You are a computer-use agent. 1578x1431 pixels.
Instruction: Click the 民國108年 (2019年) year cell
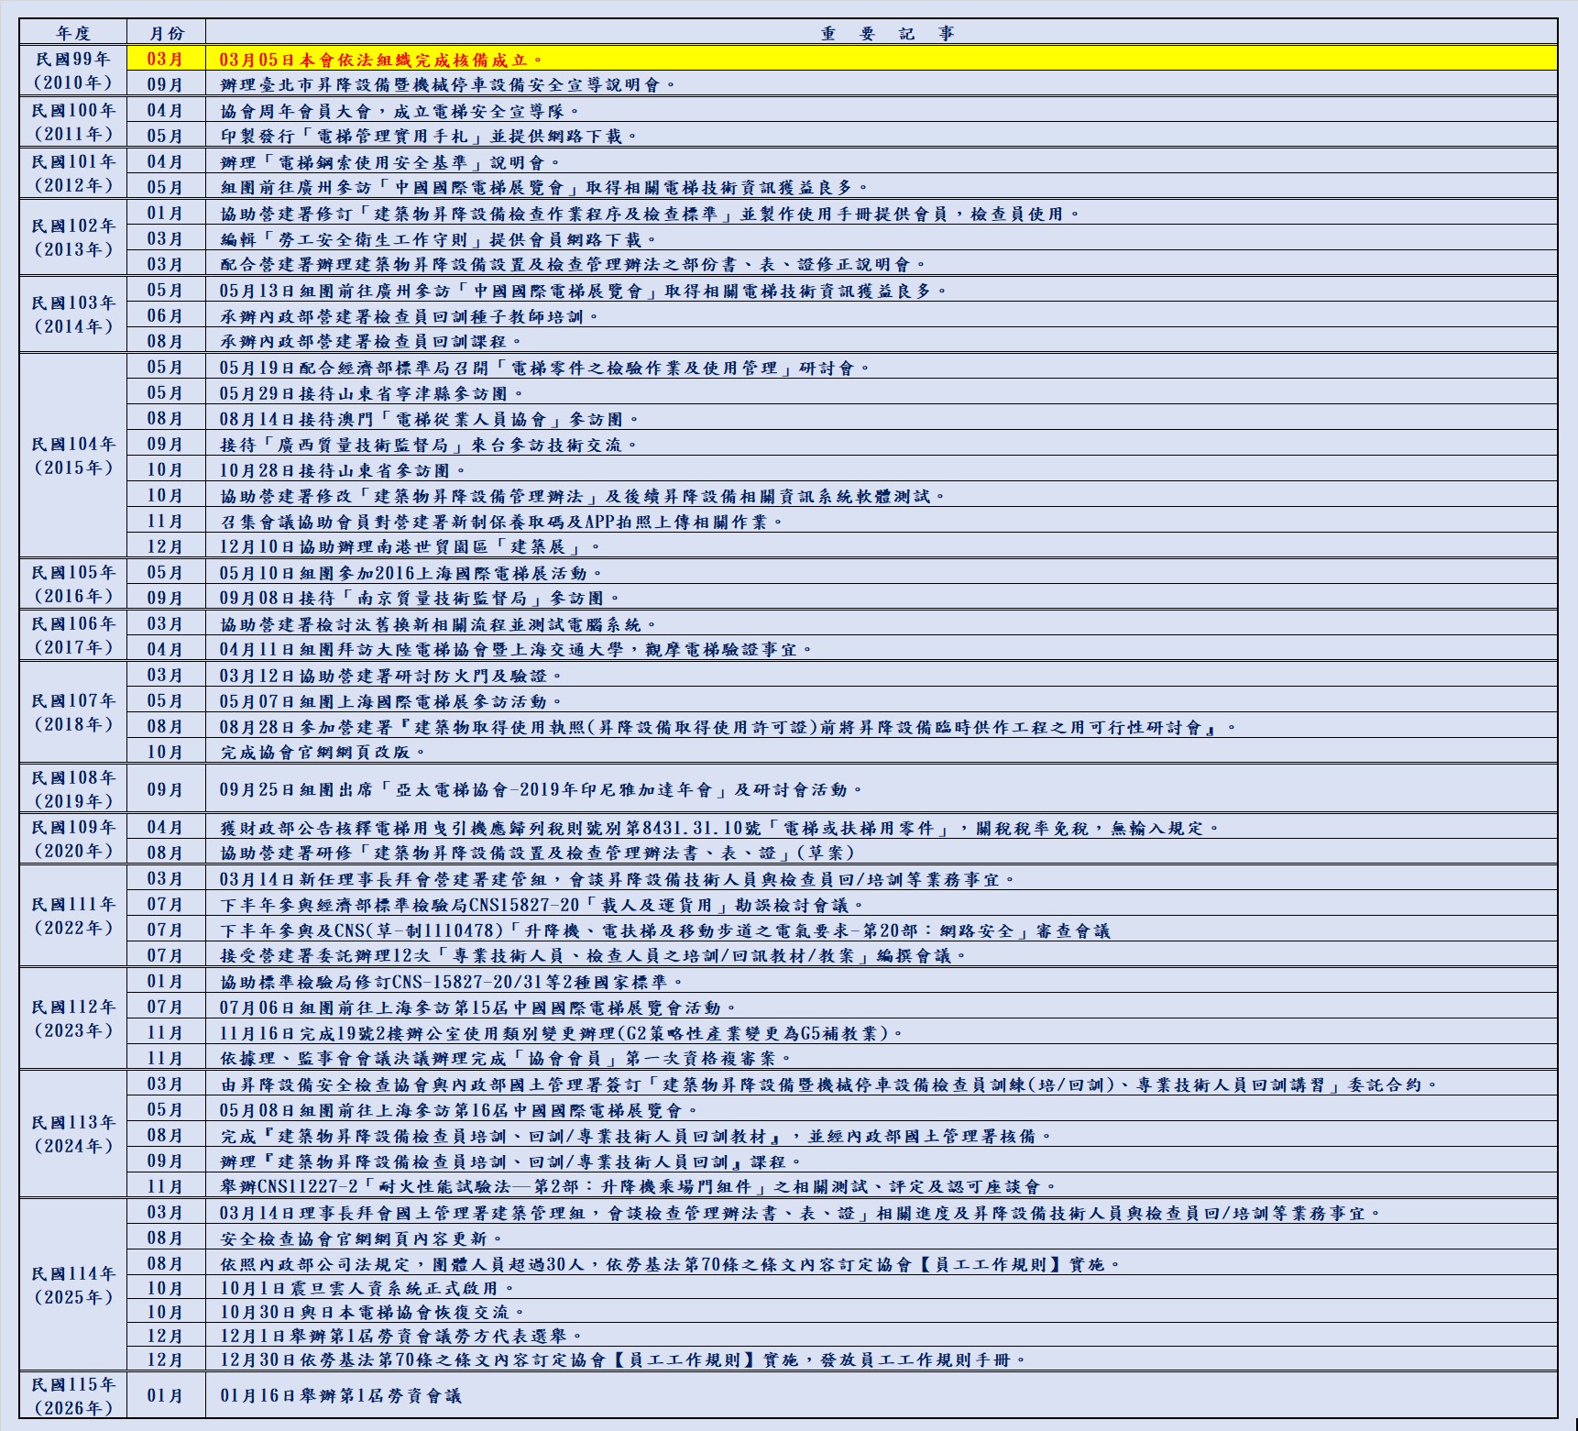(x=73, y=789)
